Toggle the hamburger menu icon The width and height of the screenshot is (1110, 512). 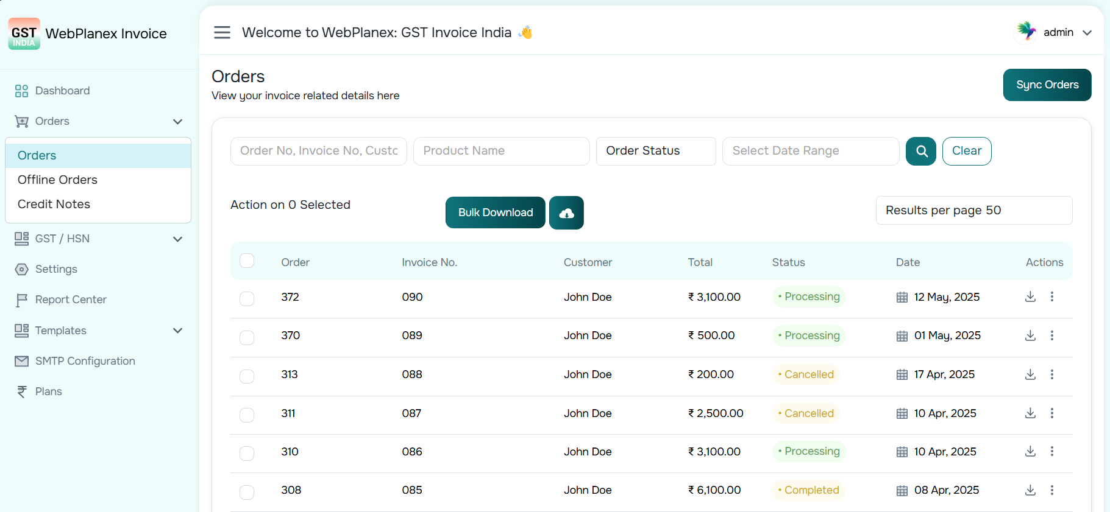point(222,32)
